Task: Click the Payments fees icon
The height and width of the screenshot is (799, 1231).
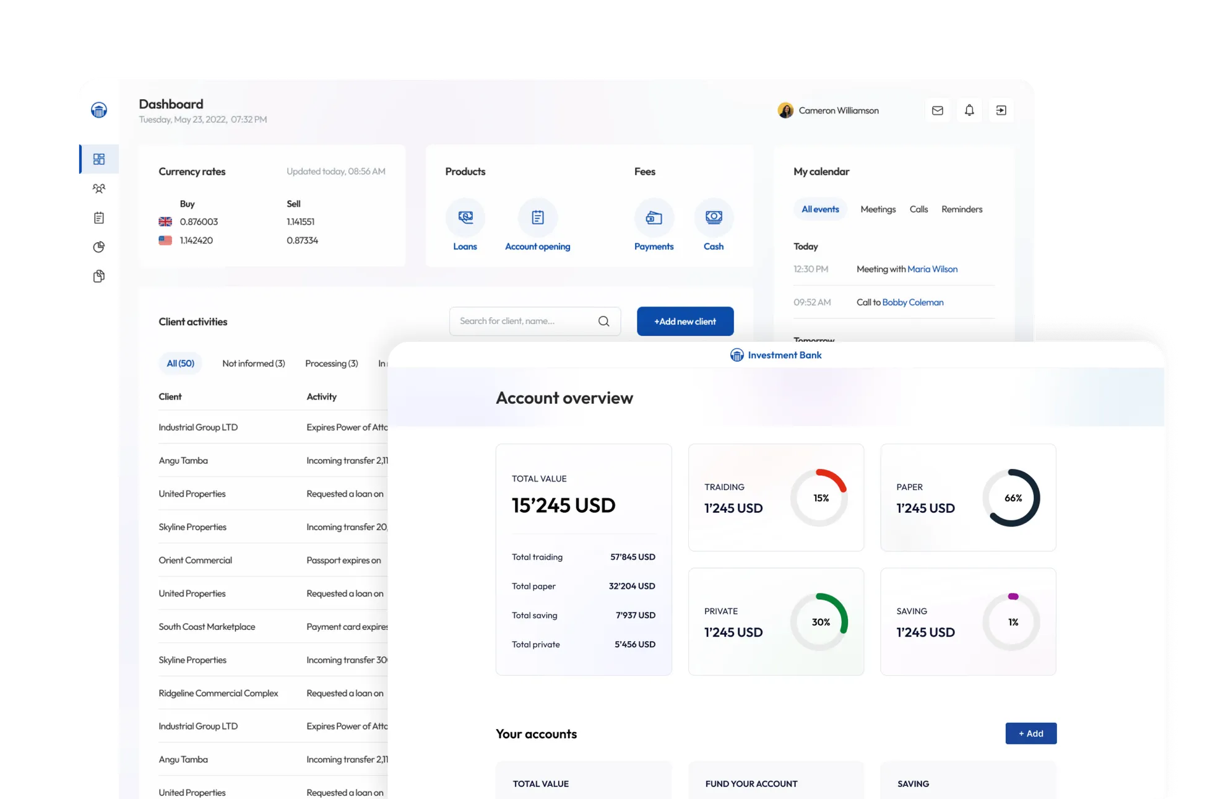Action: coord(654,217)
